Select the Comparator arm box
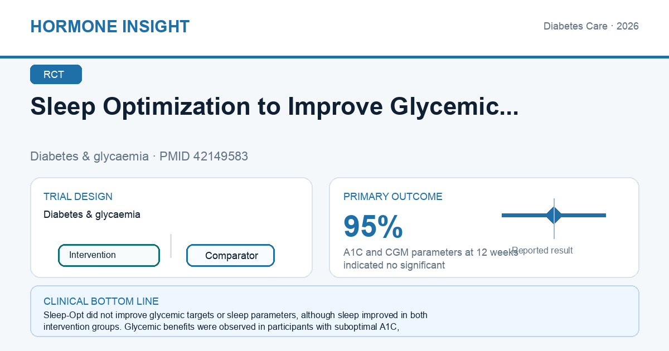Viewport: 669px width, 351px height. coord(230,256)
